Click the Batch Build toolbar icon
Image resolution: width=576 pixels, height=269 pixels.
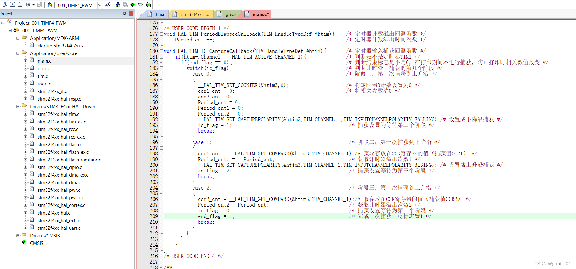pos(28,4)
